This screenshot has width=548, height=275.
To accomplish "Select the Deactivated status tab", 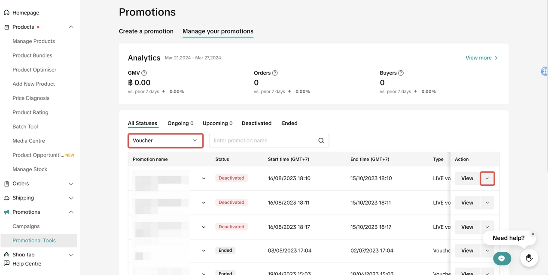I will 256,123.
